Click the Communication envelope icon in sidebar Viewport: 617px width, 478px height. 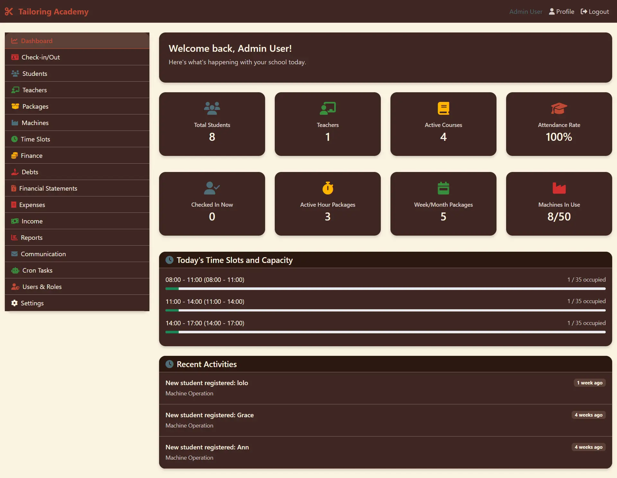tap(14, 254)
